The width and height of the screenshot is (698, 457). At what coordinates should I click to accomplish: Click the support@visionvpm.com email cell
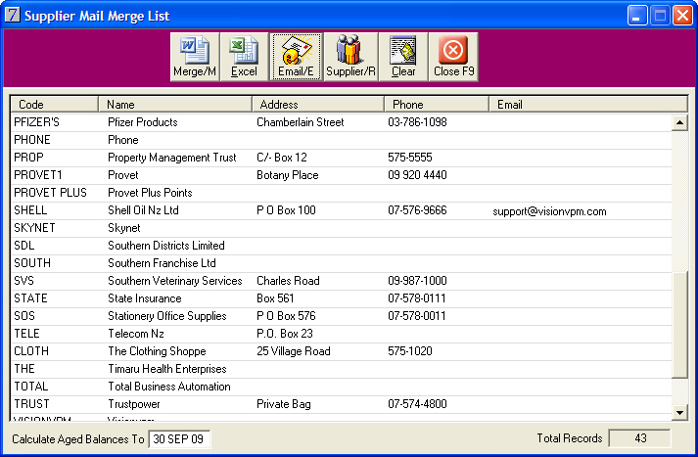click(549, 211)
